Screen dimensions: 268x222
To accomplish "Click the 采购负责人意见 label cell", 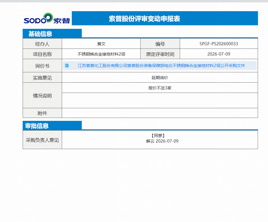I will click(42, 140).
